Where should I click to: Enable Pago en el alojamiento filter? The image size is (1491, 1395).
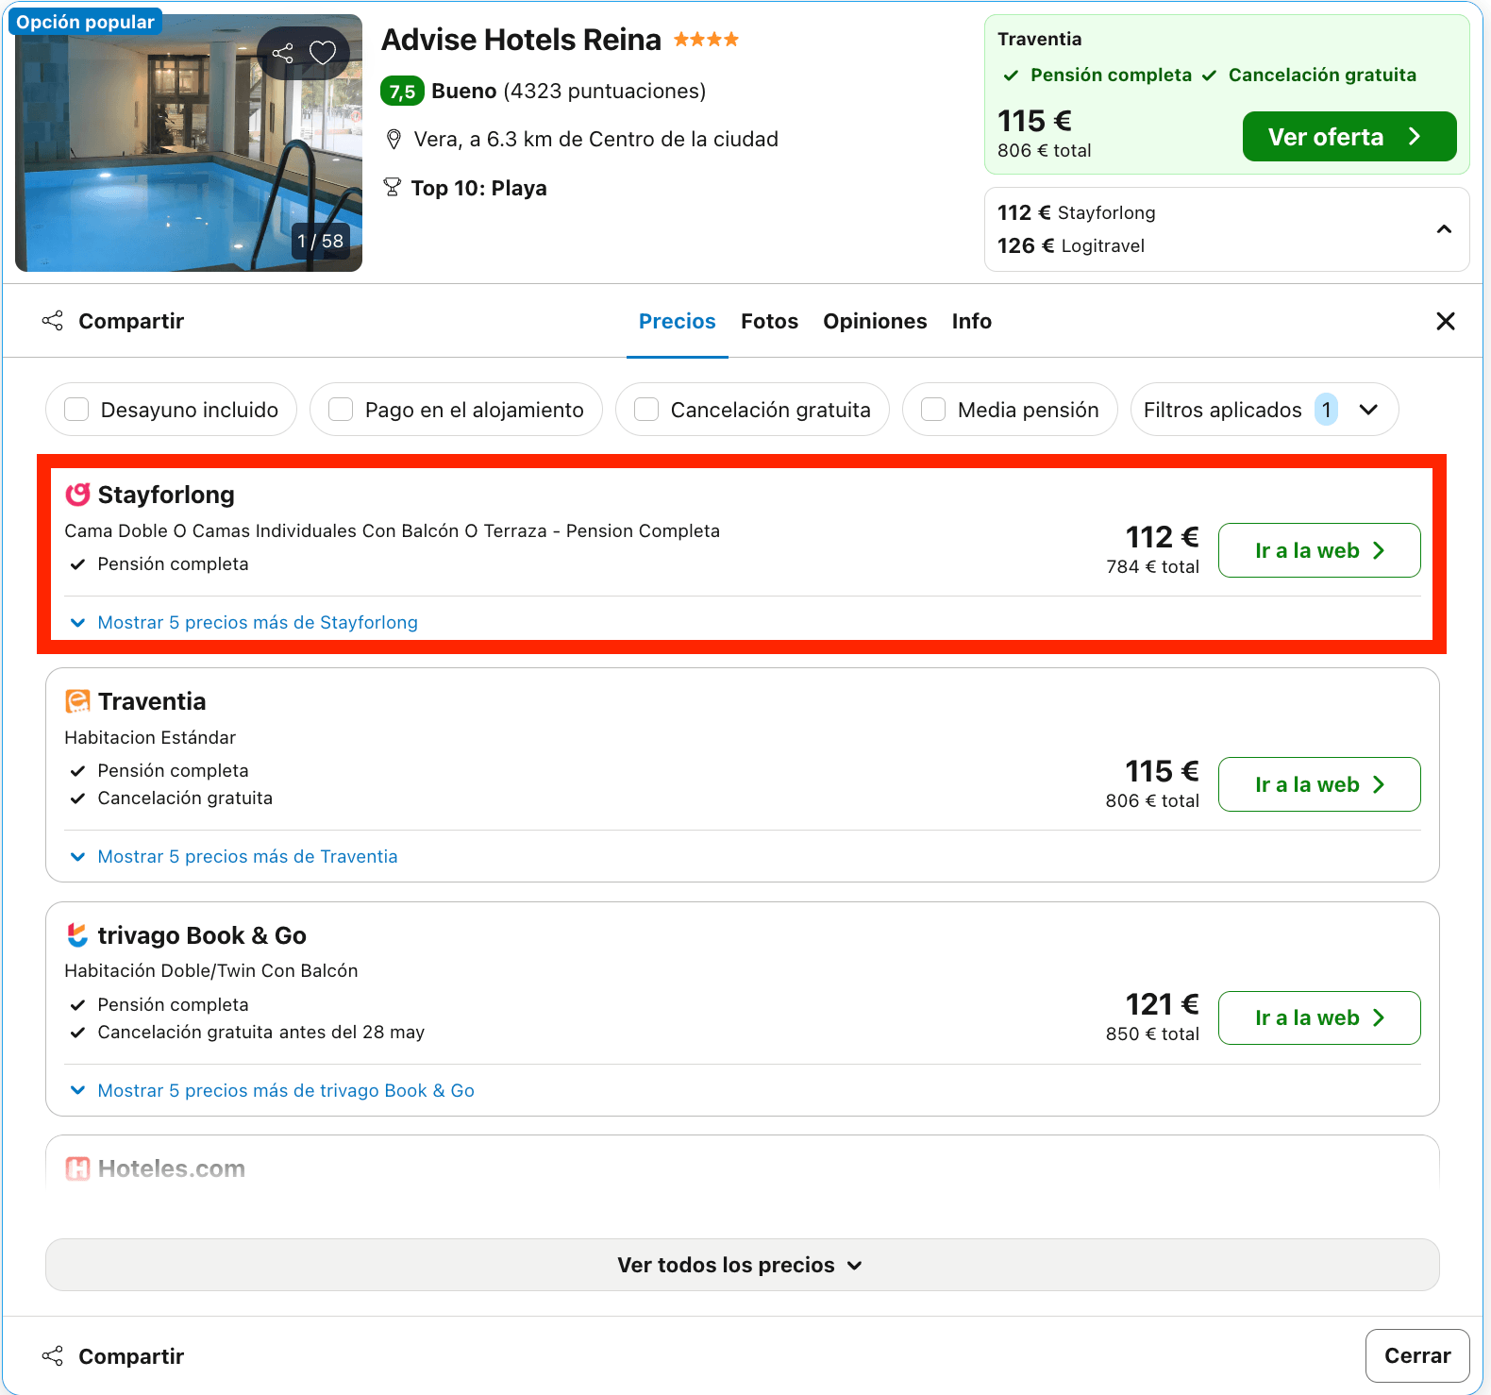[341, 410]
